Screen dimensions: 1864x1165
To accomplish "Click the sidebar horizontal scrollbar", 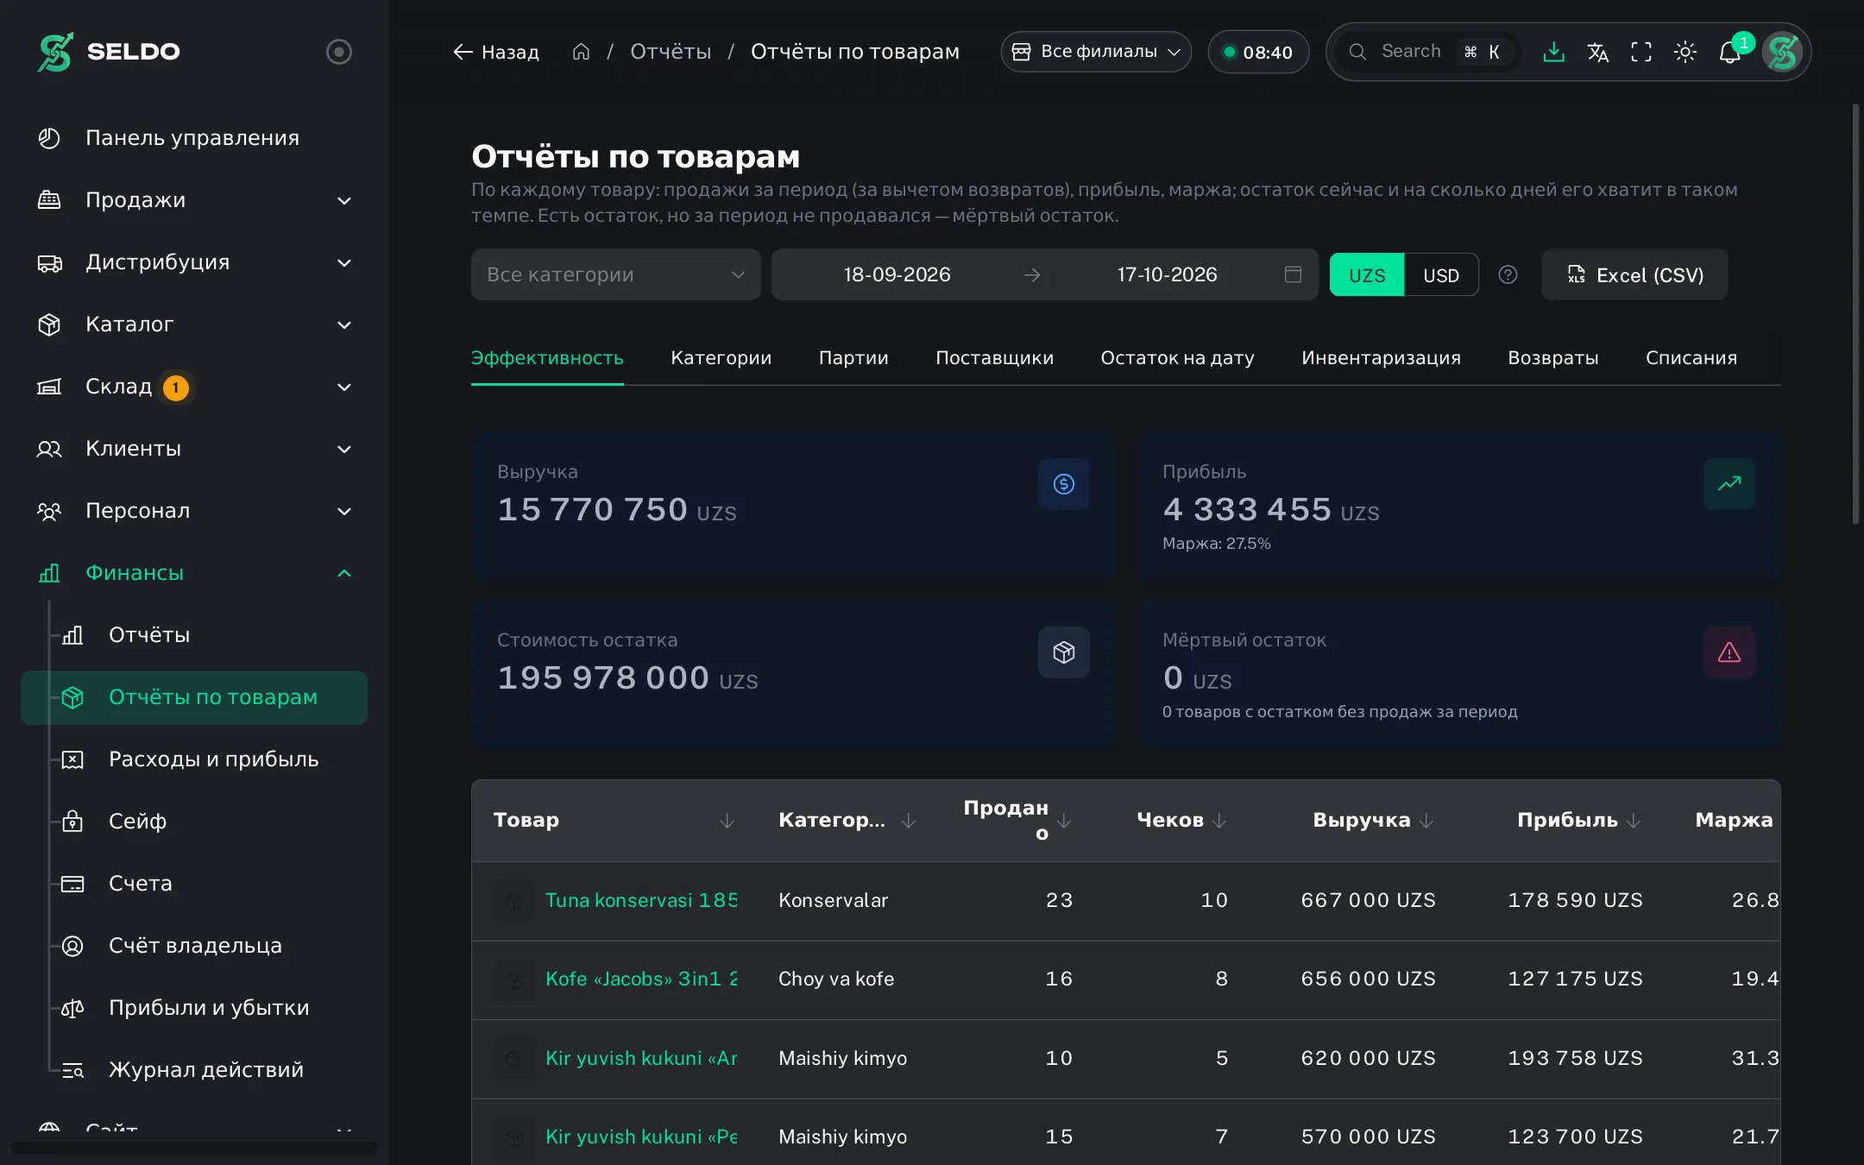I will click(x=194, y=1148).
